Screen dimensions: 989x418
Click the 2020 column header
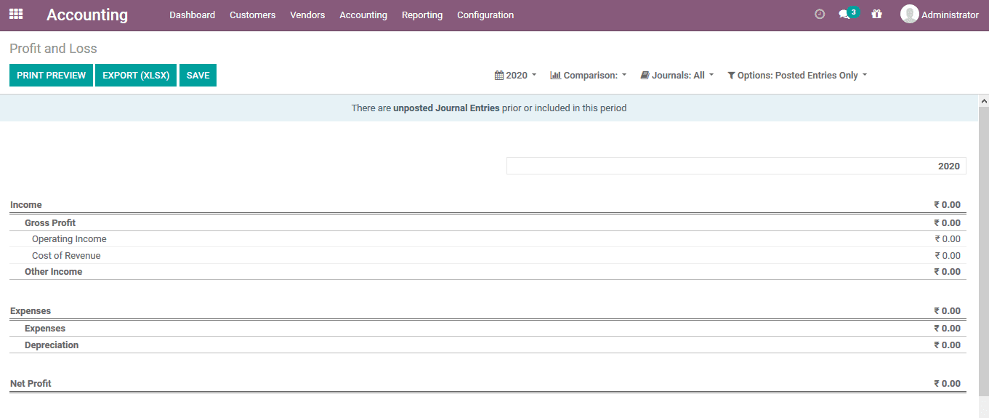click(x=736, y=166)
